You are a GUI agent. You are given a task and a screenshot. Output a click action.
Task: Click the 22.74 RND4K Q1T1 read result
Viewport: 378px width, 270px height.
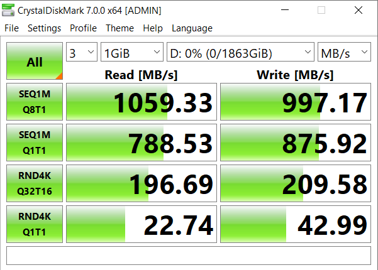point(142,224)
